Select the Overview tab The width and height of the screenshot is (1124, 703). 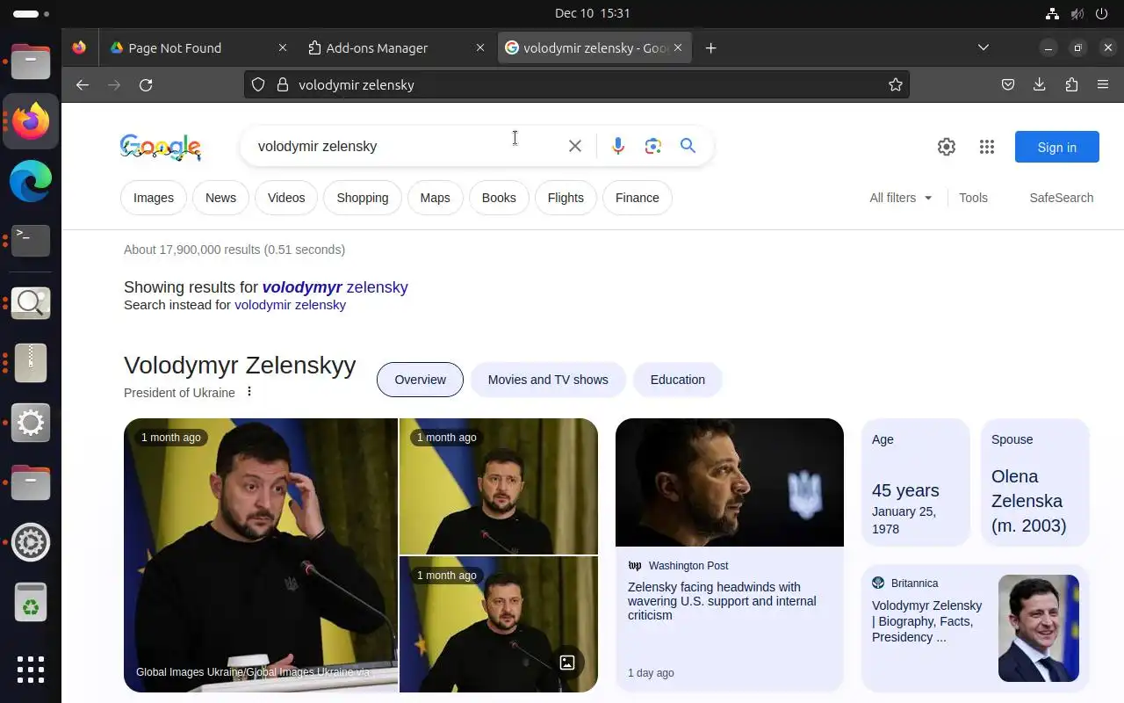pyautogui.click(x=420, y=380)
